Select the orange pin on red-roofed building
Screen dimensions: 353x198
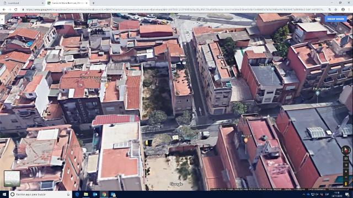[106, 85]
